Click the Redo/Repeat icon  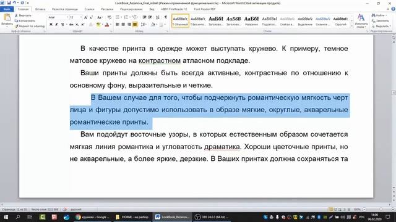(22, 2)
